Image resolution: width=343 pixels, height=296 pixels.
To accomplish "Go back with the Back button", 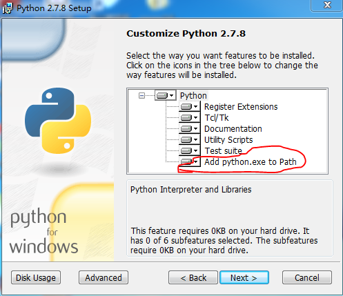I will pos(193,277).
